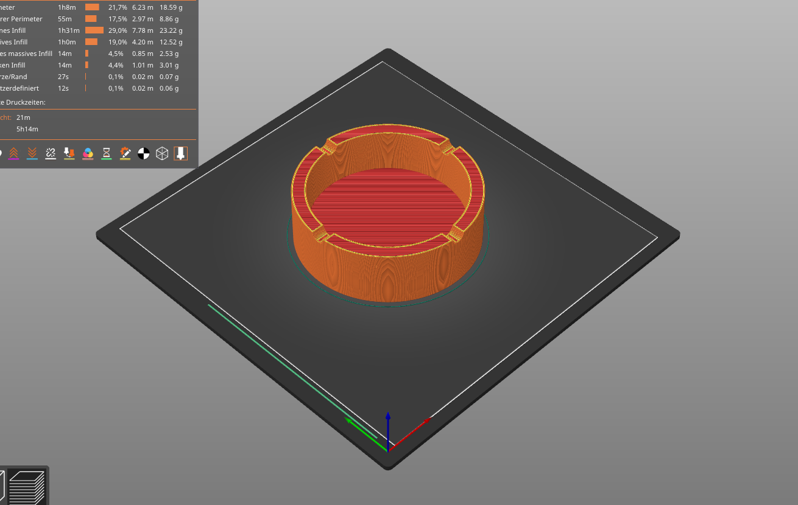Toggle the highlighted tool marker arrow icon

(x=180, y=153)
